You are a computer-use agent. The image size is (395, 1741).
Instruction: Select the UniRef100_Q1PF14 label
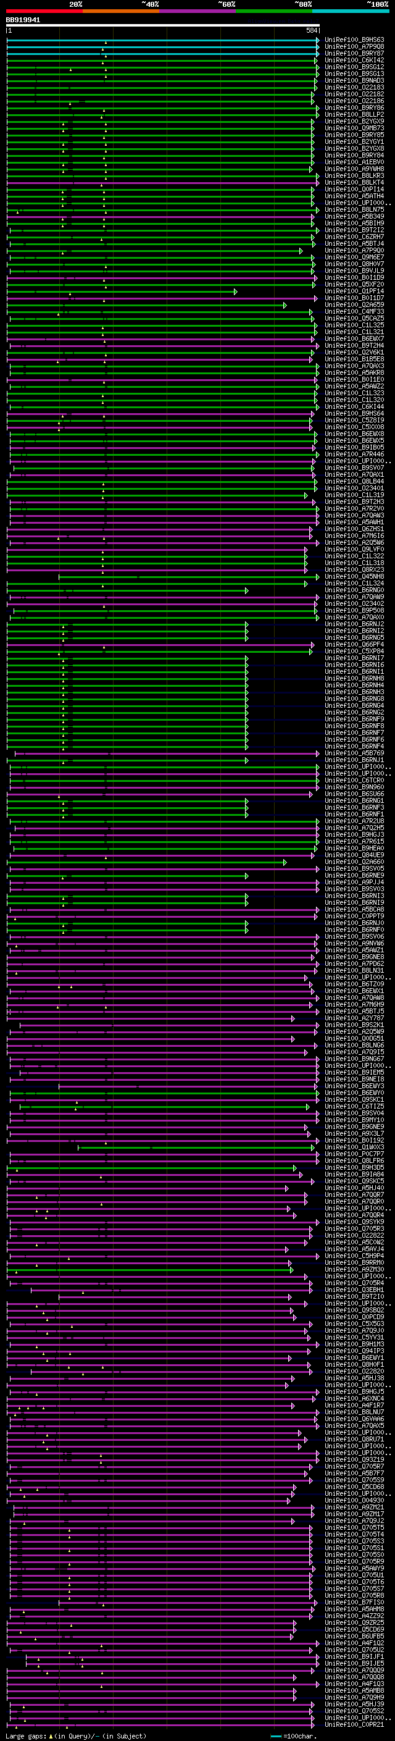[354, 292]
